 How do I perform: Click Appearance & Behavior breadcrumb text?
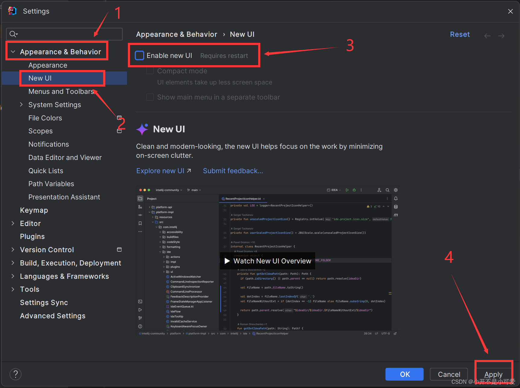(176, 34)
